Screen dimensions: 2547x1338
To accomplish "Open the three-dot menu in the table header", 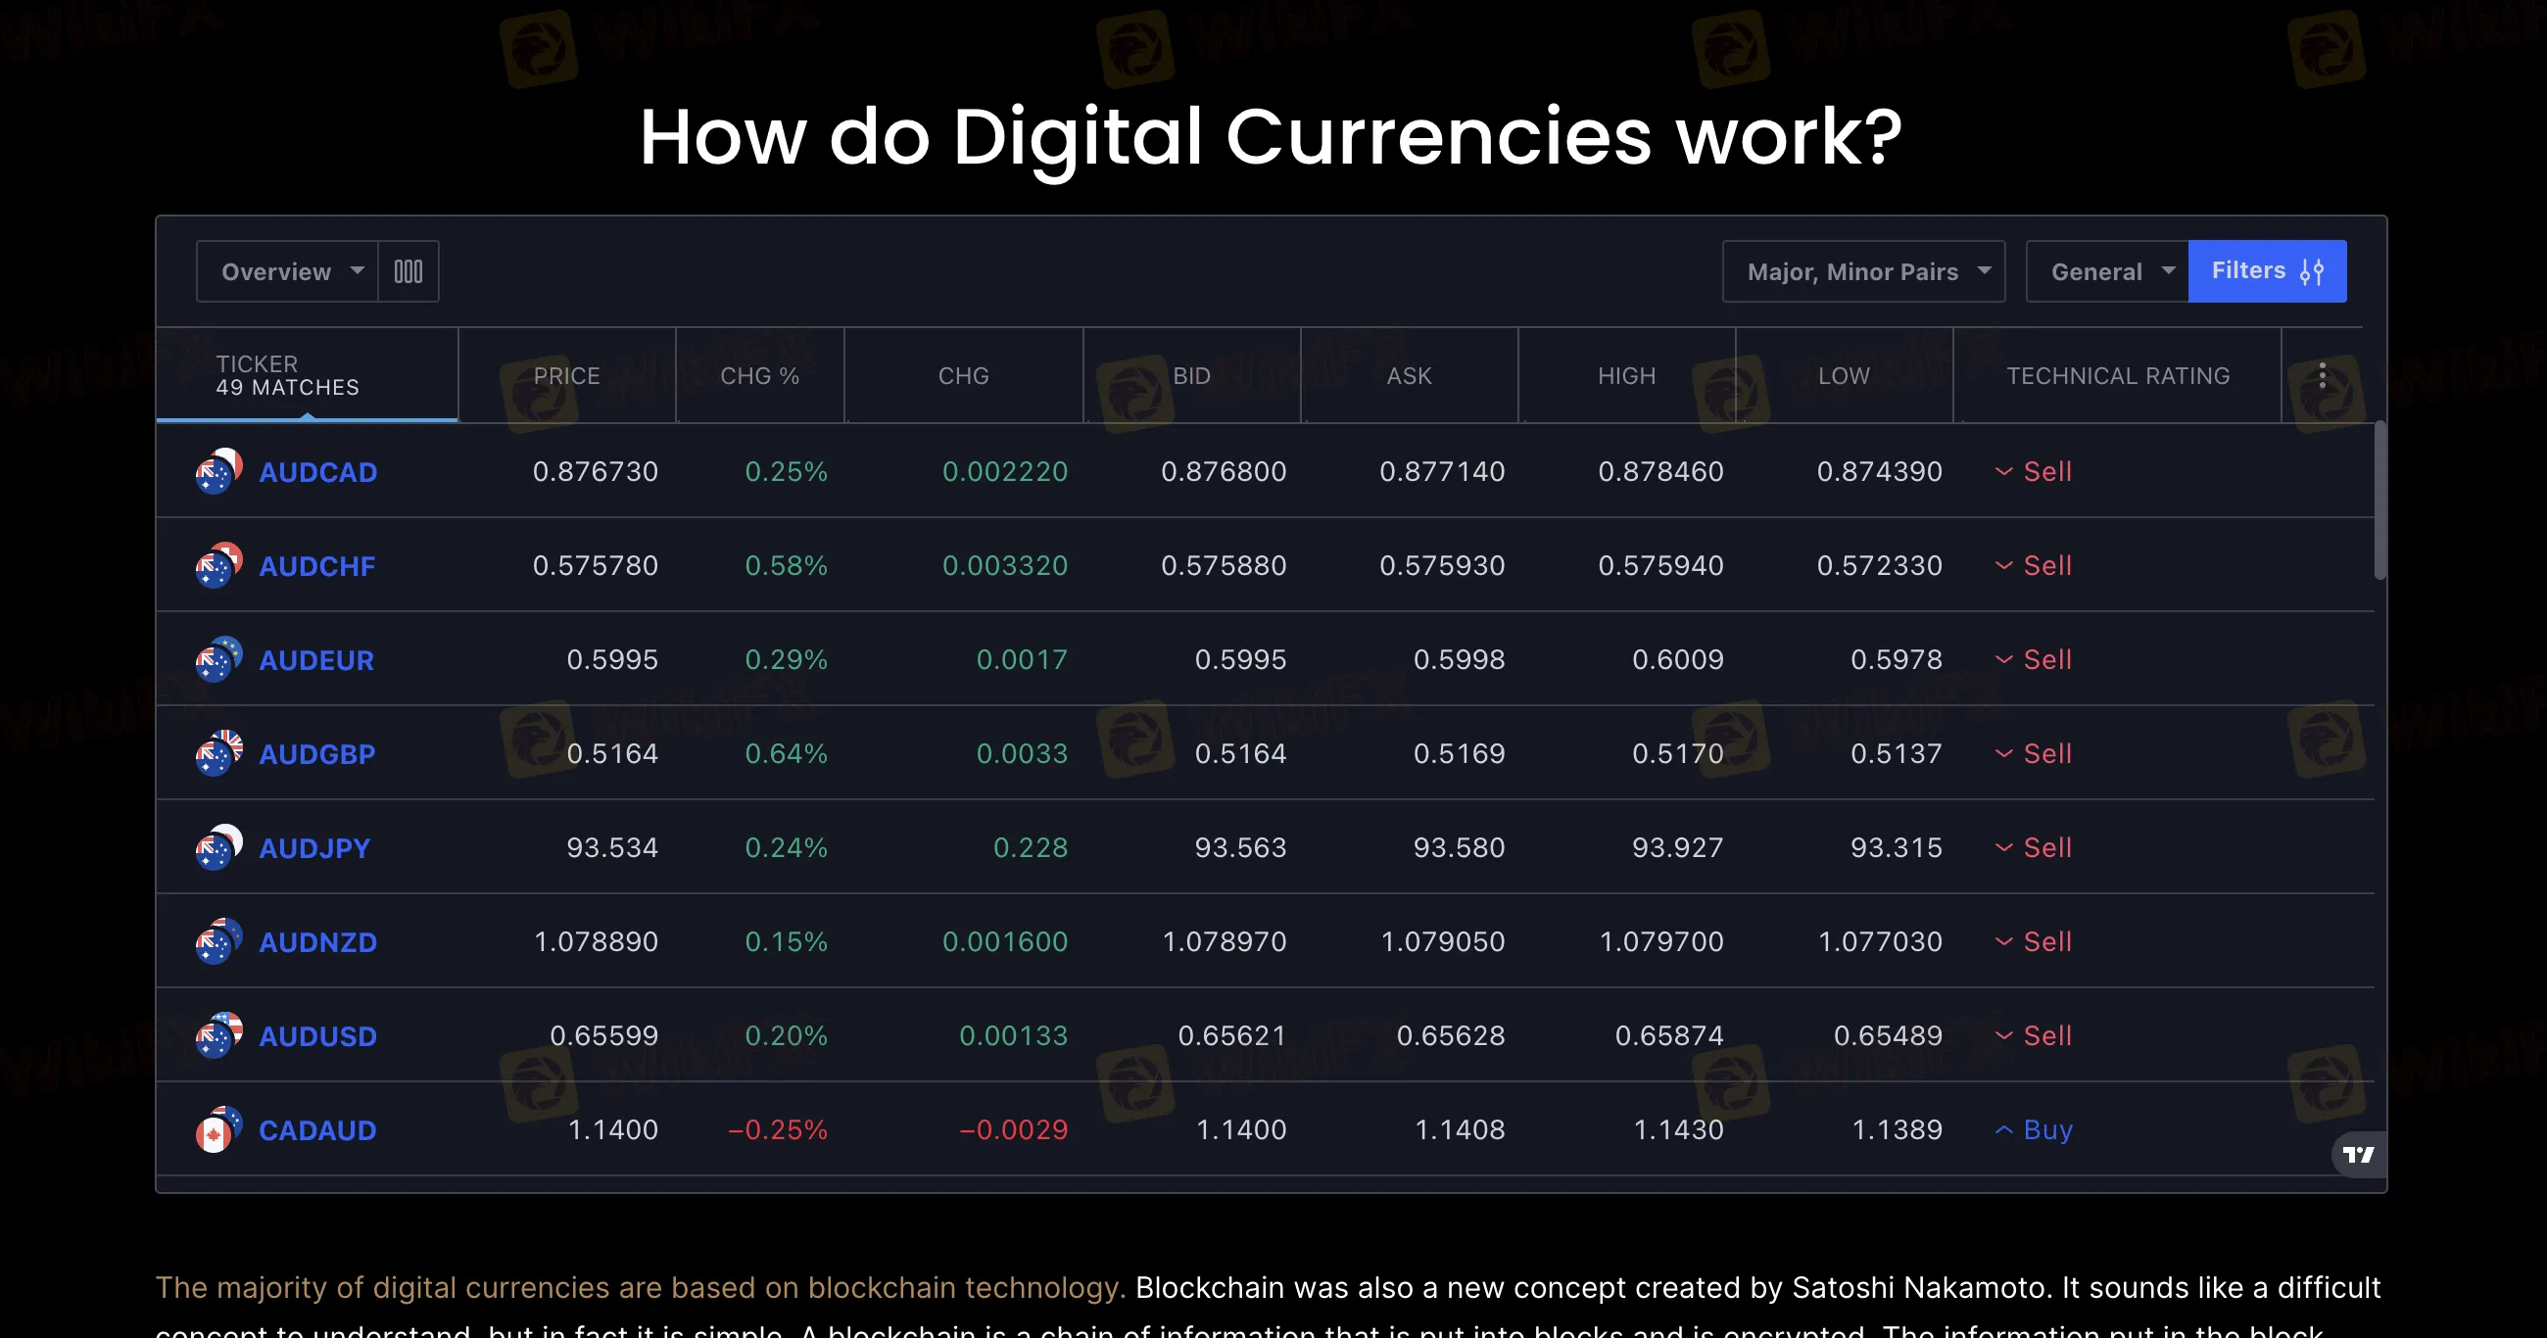I will pyautogui.click(x=2321, y=375).
